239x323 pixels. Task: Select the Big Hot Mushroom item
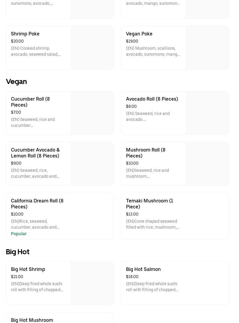[x=32, y=320]
